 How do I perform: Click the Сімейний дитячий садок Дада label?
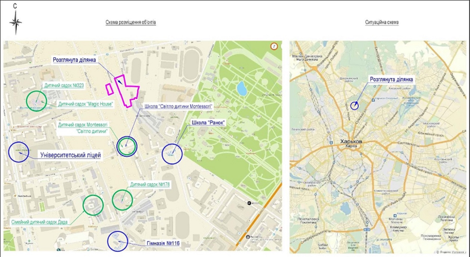pos(39,222)
